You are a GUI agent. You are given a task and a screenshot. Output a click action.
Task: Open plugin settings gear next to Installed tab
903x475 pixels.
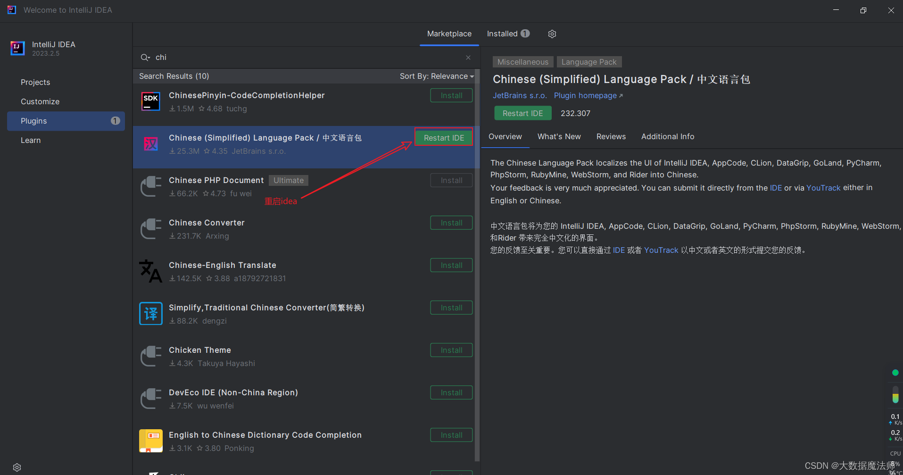(552, 34)
